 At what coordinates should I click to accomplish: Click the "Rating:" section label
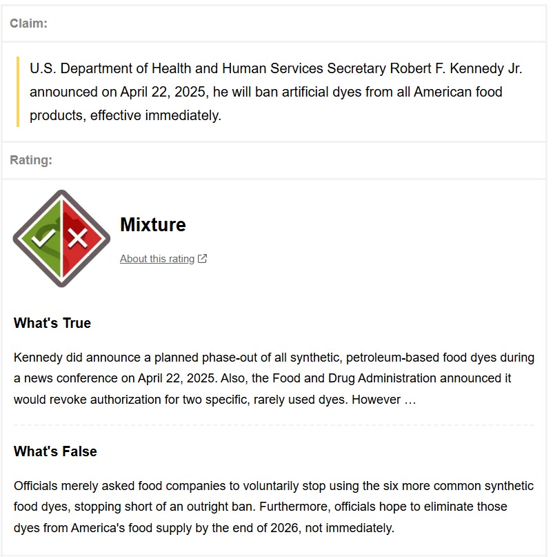(x=31, y=160)
